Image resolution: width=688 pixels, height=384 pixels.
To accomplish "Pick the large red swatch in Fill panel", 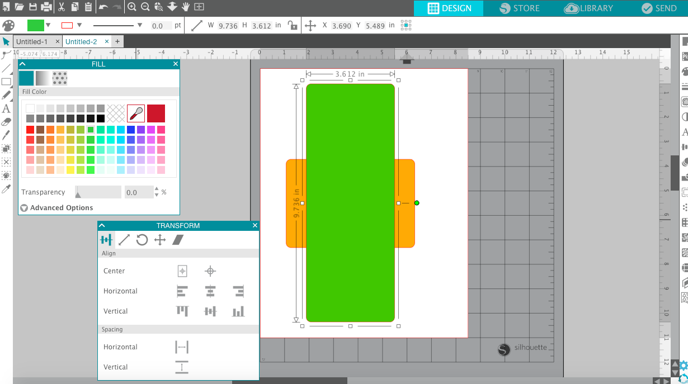I will [x=156, y=113].
